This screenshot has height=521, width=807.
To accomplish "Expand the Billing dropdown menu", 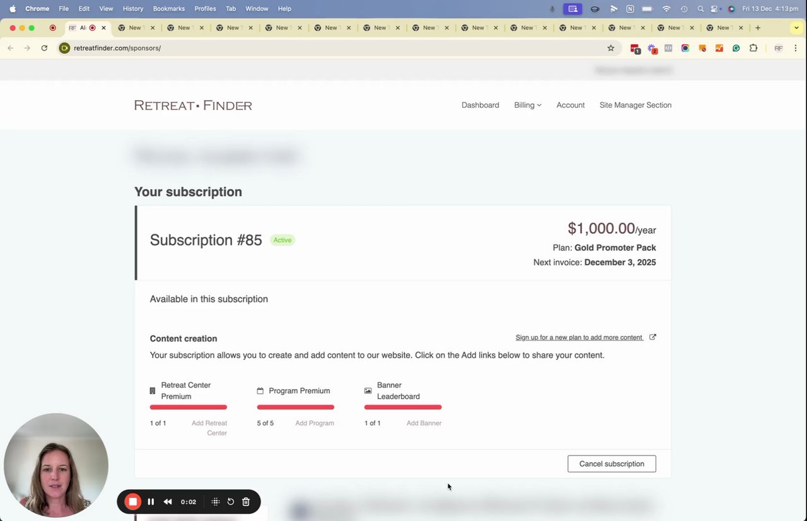I will pyautogui.click(x=528, y=105).
